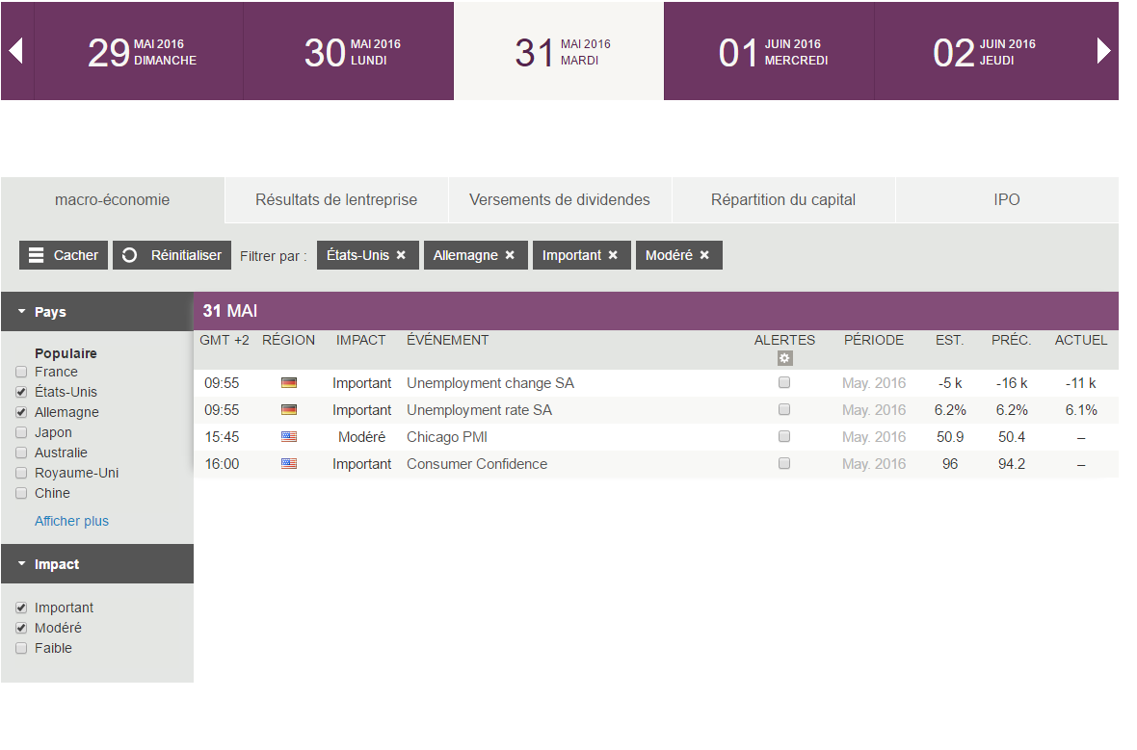Click previous value 94.2
This screenshot has height=750, width=1137.
tap(1012, 464)
